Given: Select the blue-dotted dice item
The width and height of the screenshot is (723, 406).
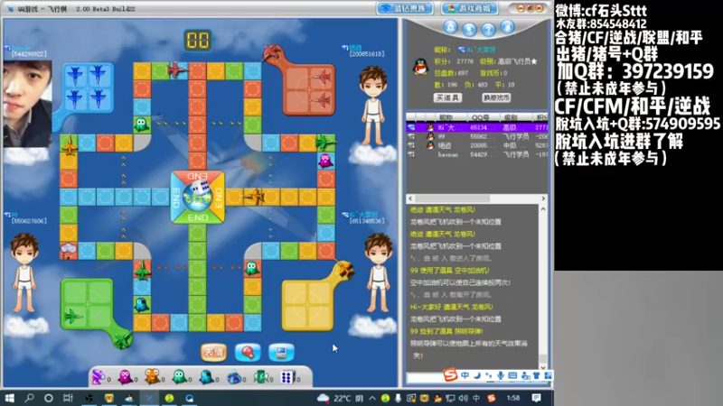Looking at the screenshot, I should [287, 377].
